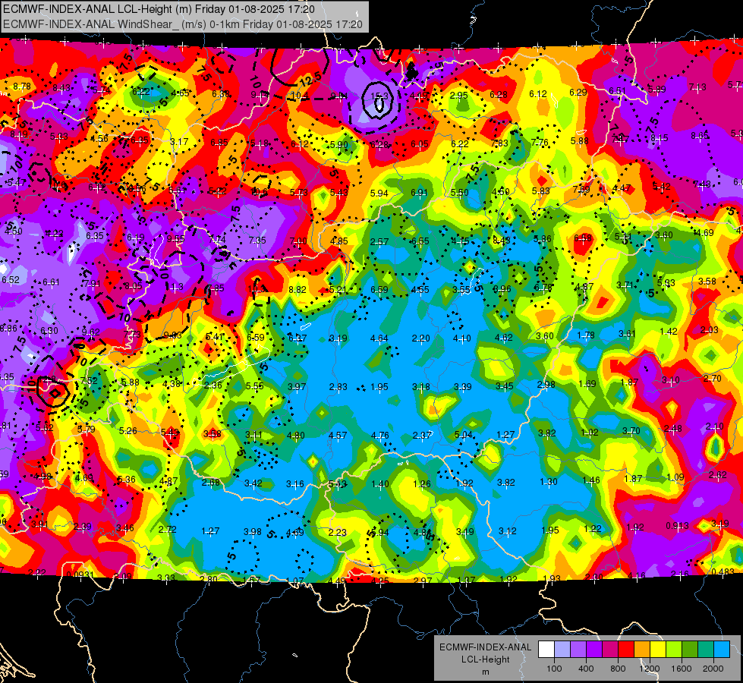Viewport: 743px width, 683px height.
Task: Click the ECMWF-INDEX-ANAL legend heading
Action: (x=485, y=647)
